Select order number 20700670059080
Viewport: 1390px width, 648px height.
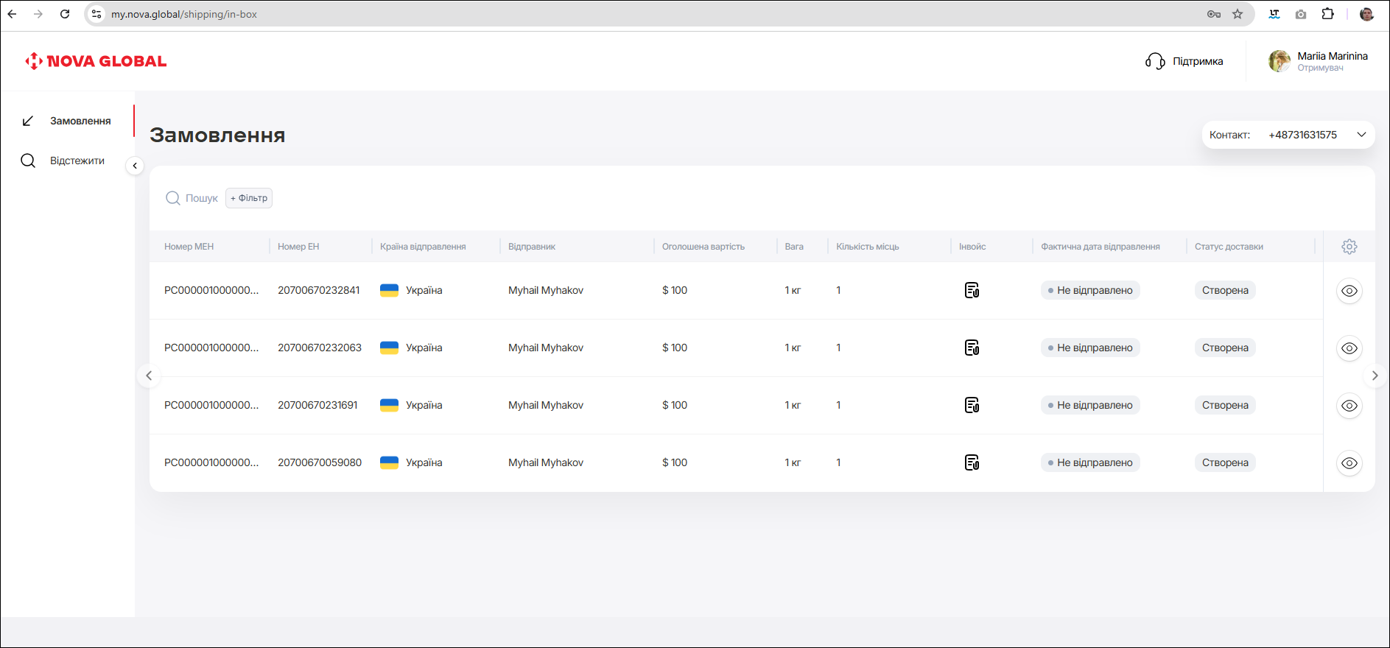tap(320, 462)
